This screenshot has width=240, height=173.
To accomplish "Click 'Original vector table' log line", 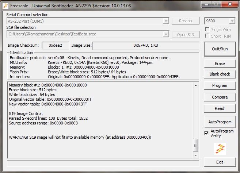I will point(50,99).
